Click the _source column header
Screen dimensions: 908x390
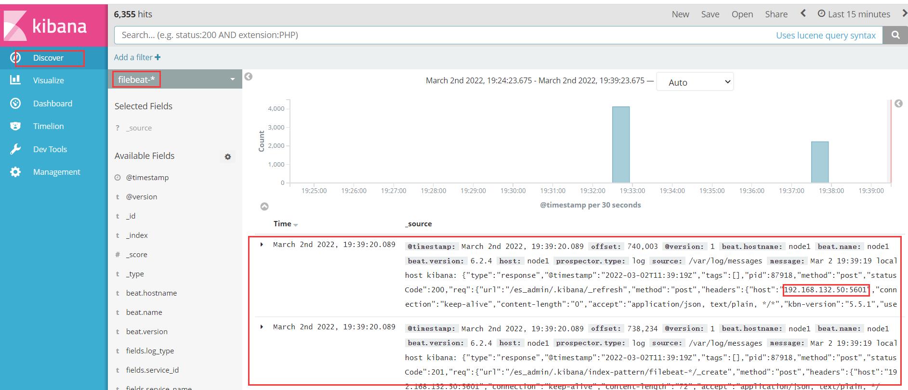tap(418, 224)
